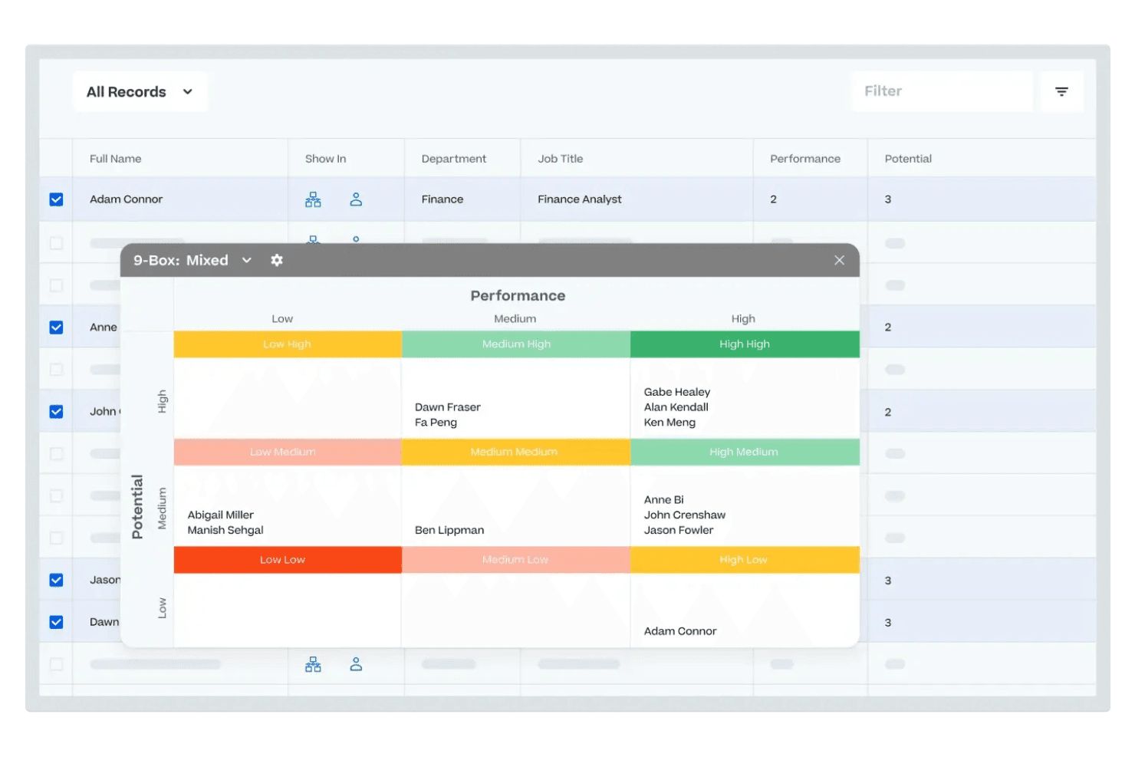Select the High High green box header
Viewport: 1135px width, 757px height.
(745, 344)
